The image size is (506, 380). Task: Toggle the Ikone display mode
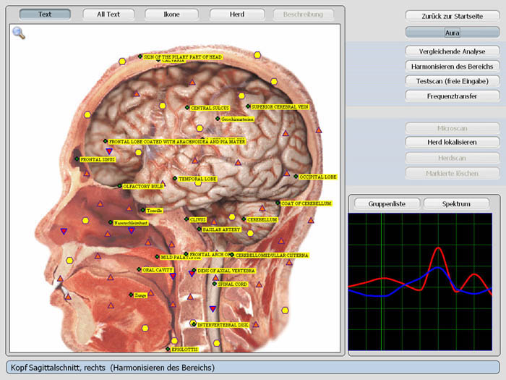[x=171, y=14]
